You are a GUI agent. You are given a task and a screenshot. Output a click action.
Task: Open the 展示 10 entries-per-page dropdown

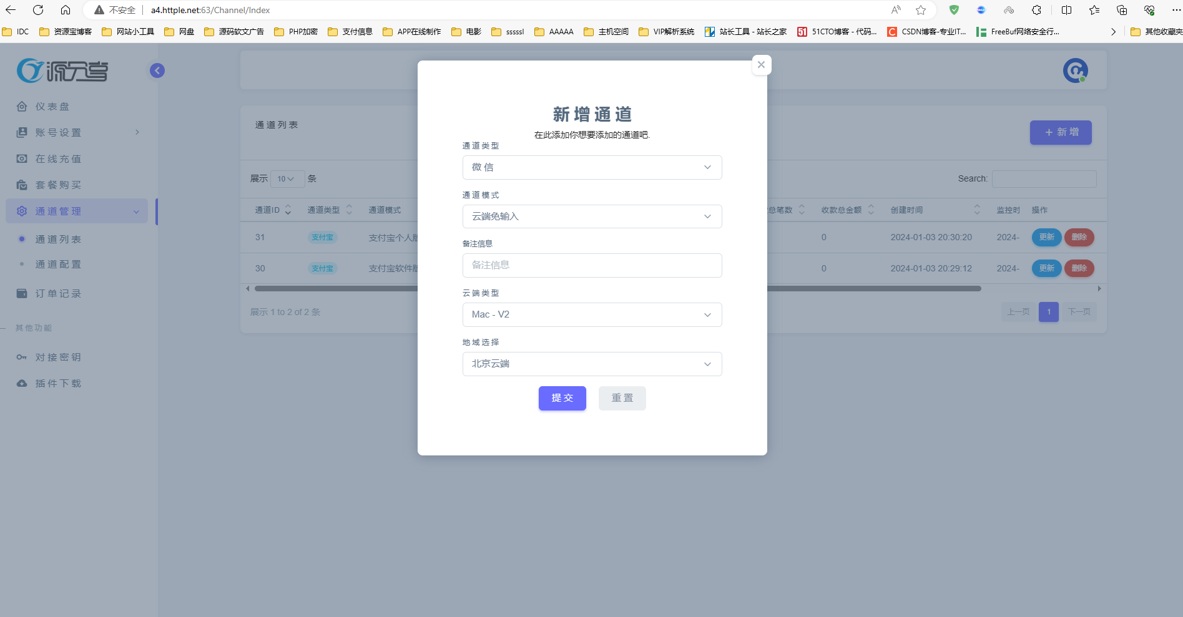point(287,179)
